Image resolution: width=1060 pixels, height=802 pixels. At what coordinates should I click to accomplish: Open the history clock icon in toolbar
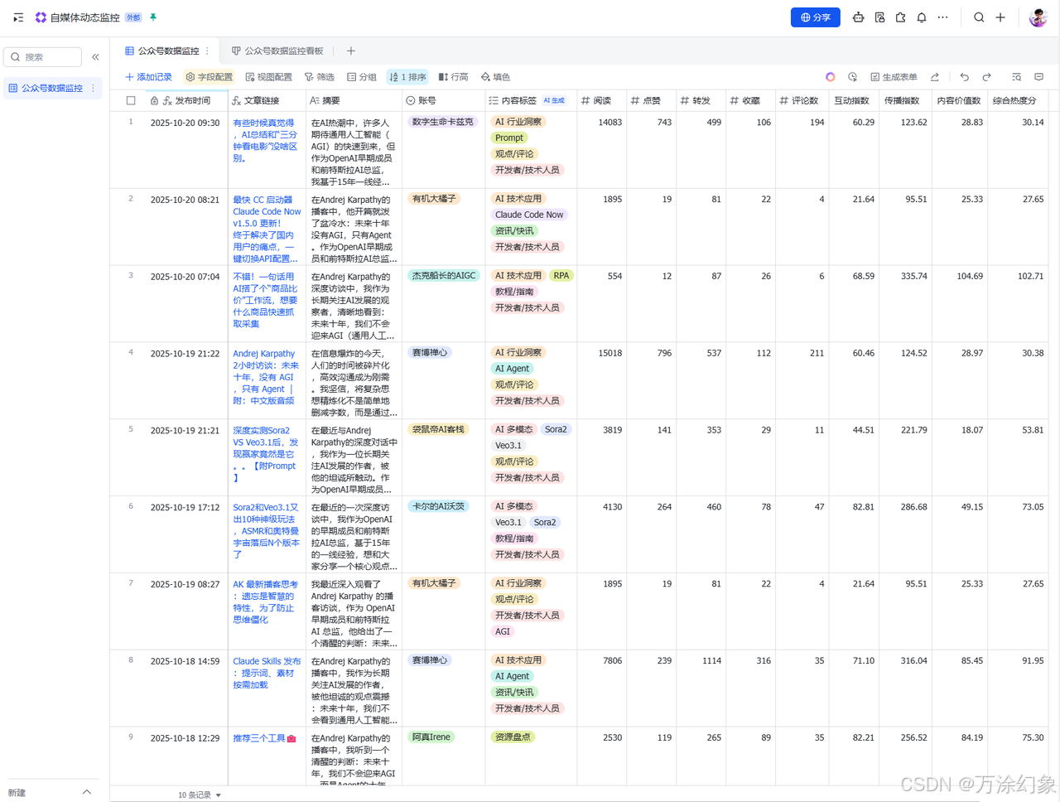(x=852, y=77)
